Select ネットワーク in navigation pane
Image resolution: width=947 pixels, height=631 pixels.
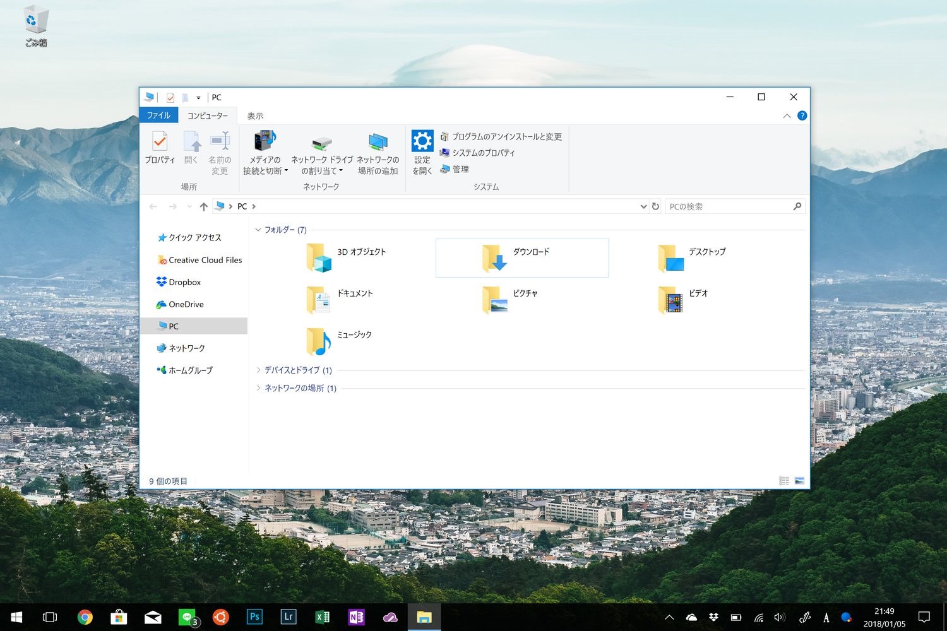tap(181, 348)
